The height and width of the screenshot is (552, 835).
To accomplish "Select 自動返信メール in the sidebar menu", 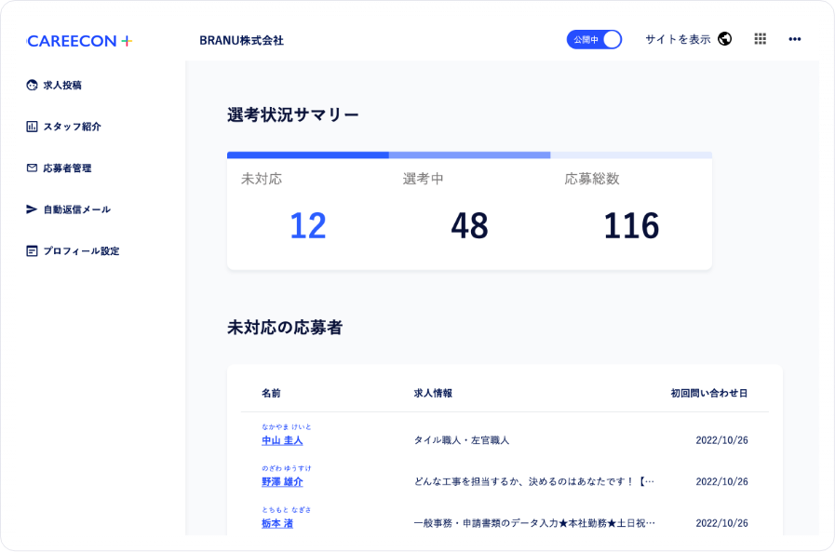I will click(78, 209).
